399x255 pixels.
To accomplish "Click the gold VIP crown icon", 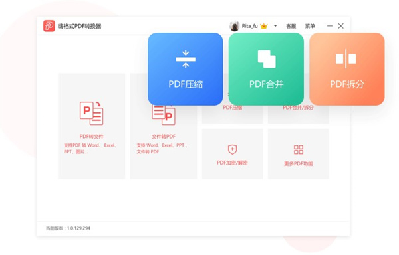I will tap(264, 26).
